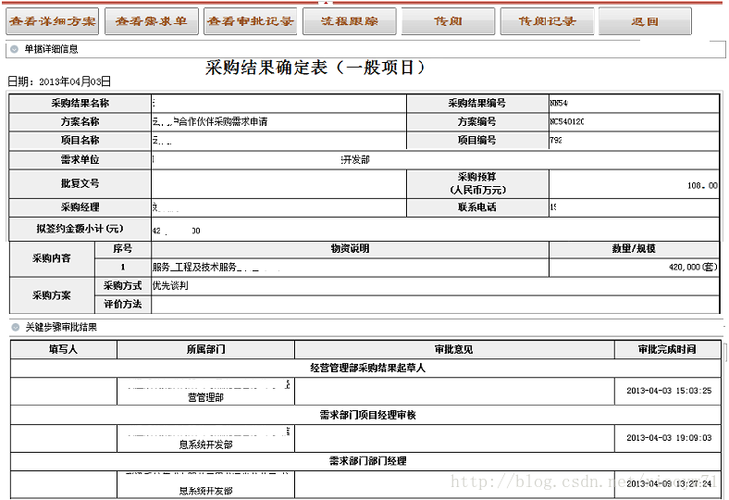Click the 需求部门部门经理 step row
The width and height of the screenshot is (729, 500).
(x=368, y=461)
